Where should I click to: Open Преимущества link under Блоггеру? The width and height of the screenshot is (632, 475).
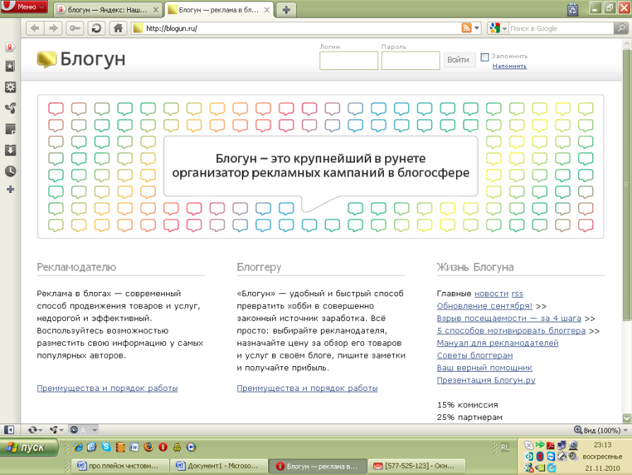pos(307,388)
